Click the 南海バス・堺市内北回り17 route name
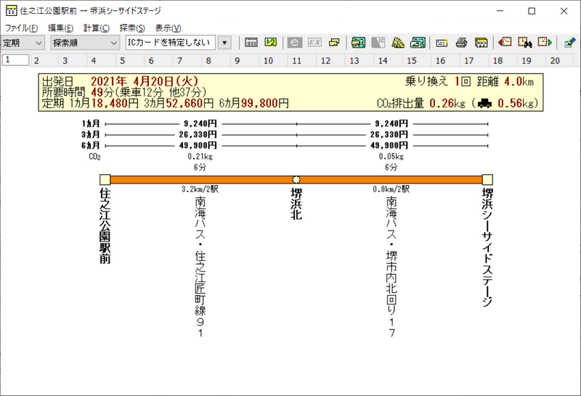Image resolution: width=581 pixels, height=396 pixels. pos(391,267)
